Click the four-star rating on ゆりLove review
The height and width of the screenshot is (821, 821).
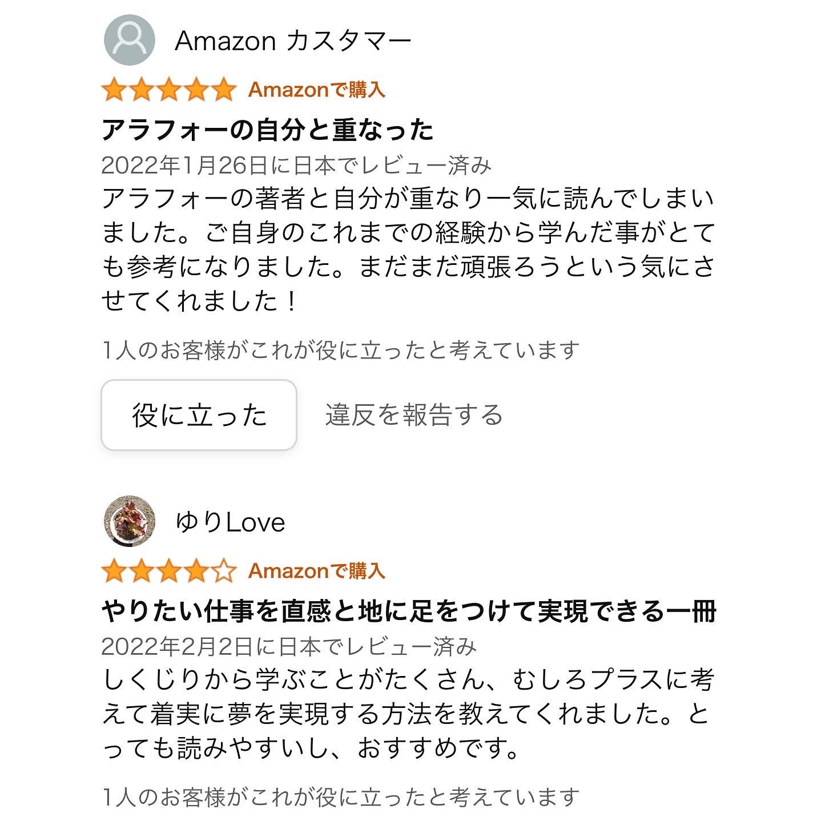click(x=168, y=571)
